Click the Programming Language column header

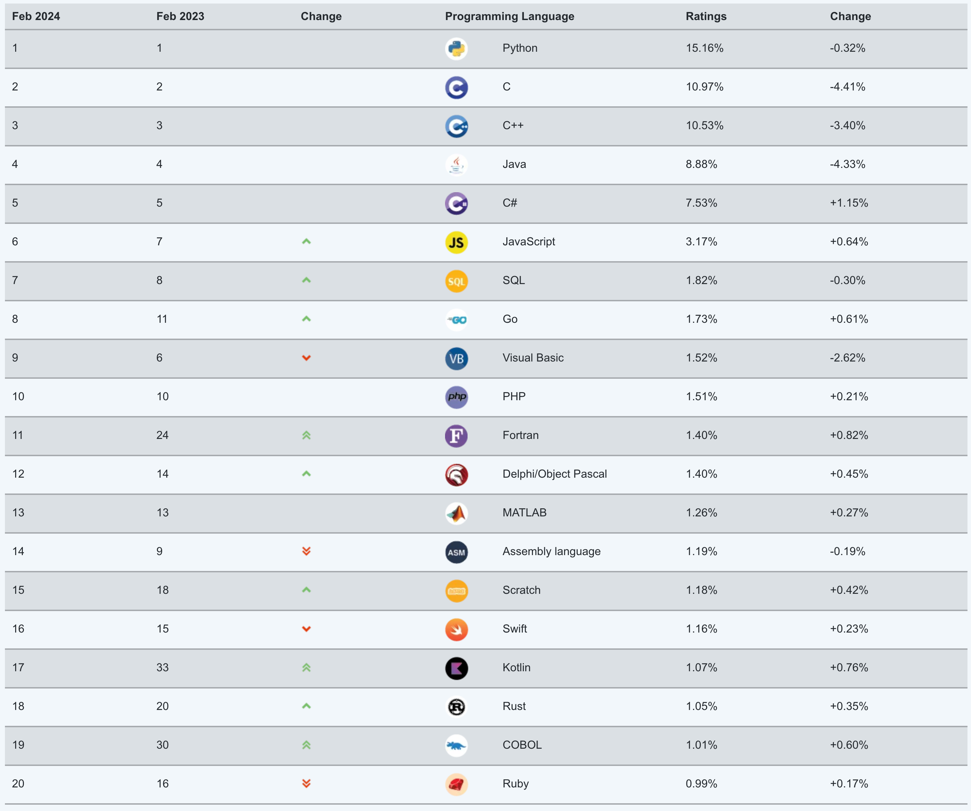[509, 16]
